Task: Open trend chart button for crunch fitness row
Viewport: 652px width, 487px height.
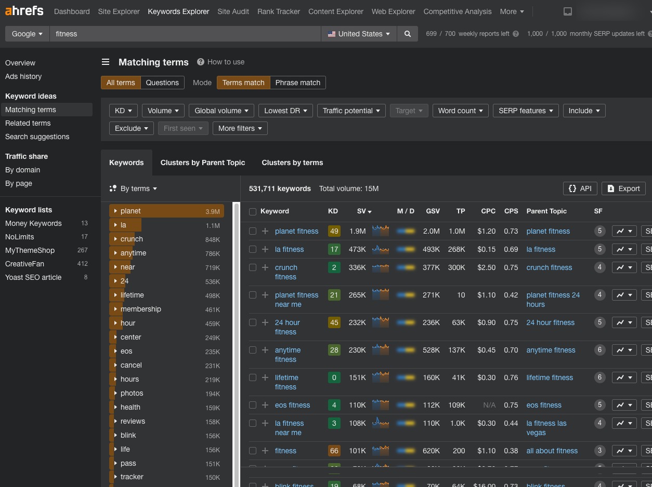Action: 624,267
